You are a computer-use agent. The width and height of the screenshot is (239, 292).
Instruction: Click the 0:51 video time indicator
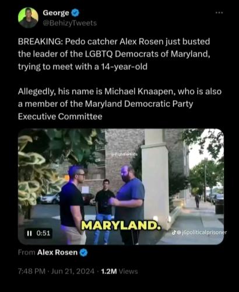[x=43, y=233]
